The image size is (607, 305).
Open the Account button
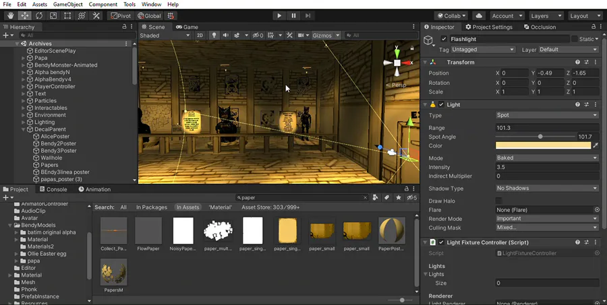(507, 16)
